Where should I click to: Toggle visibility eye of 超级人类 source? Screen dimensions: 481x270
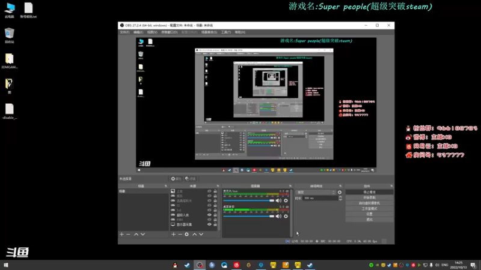[209, 215]
